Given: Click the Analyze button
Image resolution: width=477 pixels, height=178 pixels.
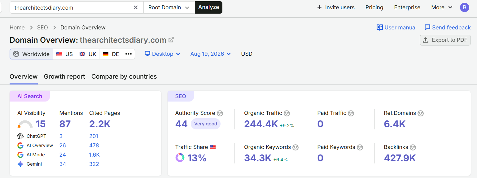Looking at the screenshot, I should 208,7.
